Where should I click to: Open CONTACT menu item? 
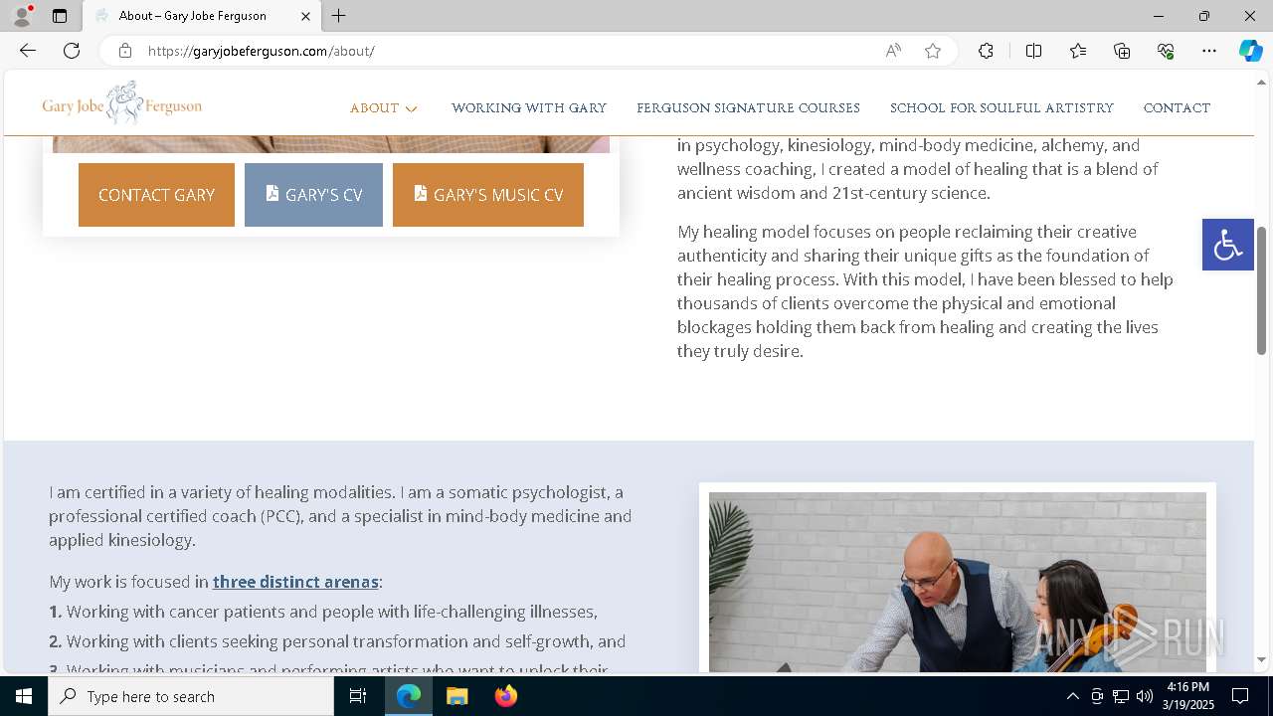click(1177, 108)
